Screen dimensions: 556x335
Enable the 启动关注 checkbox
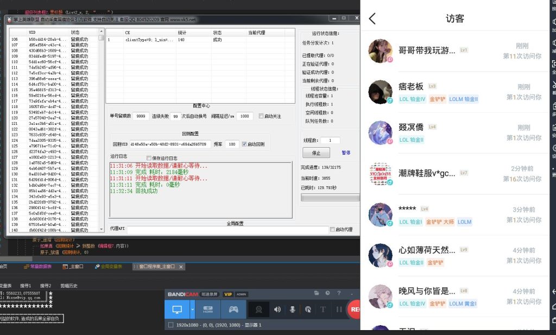click(261, 116)
